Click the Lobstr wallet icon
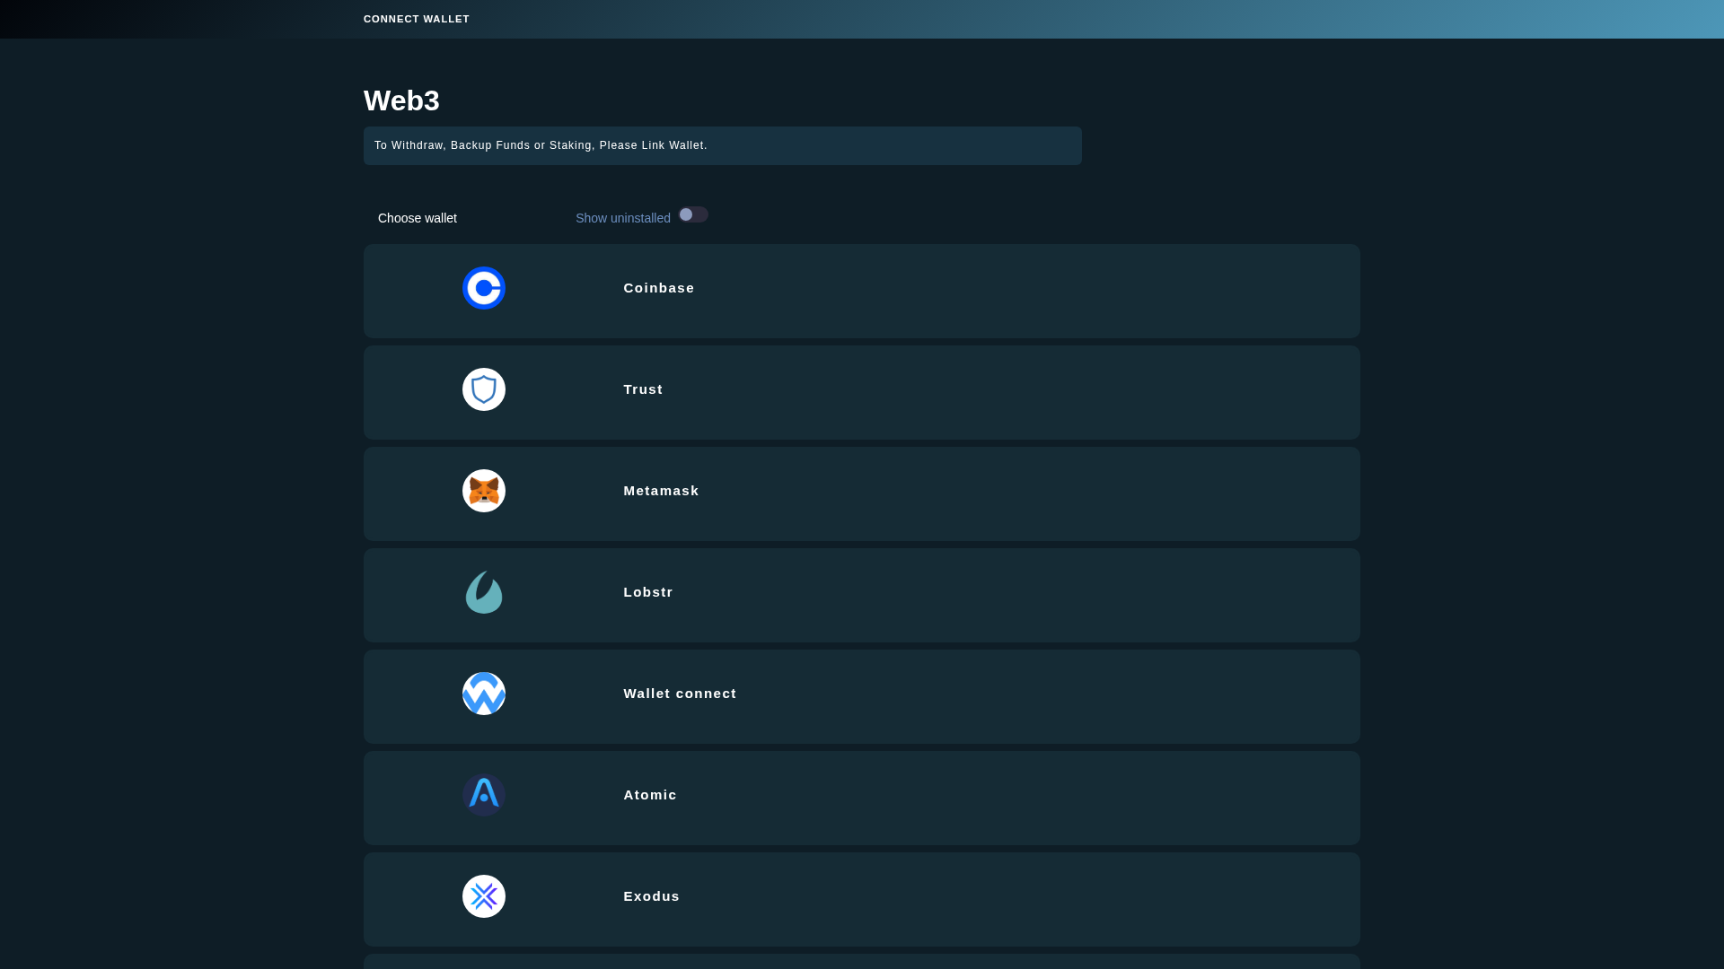 click(x=484, y=592)
